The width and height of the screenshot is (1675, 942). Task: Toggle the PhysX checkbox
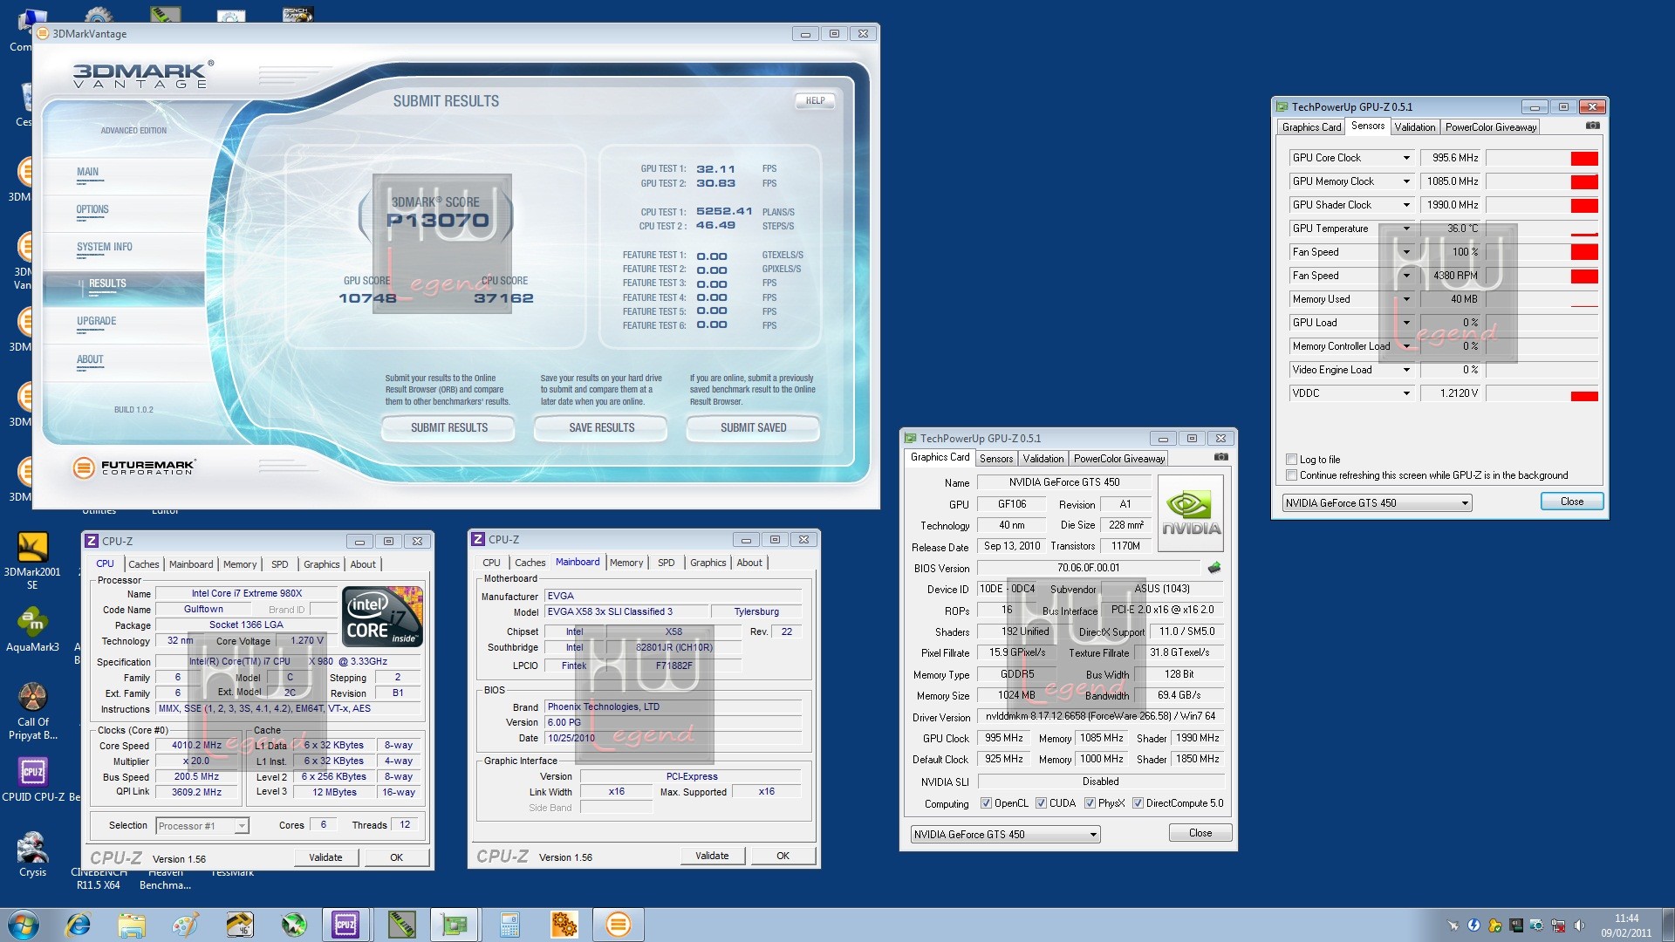coord(1090,803)
